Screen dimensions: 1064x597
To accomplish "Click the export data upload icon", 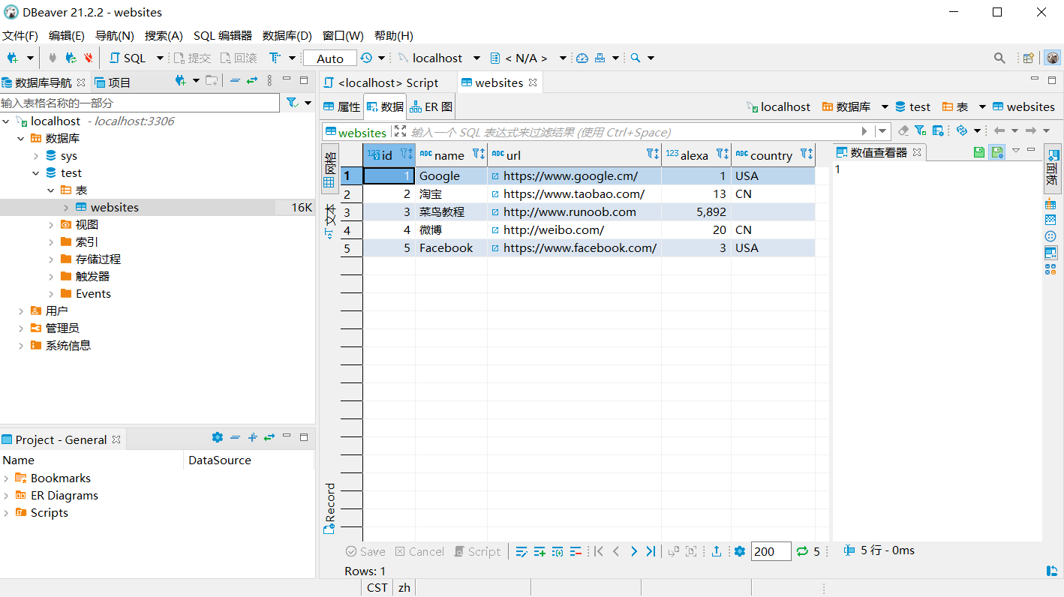I will 717,551.
